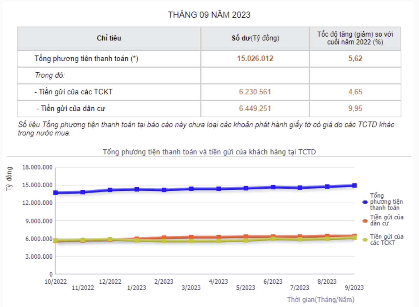Image resolution: width=419 pixels, height=307 pixels.
Task: Select the 6.449.251 household deposit value
Action: point(255,109)
